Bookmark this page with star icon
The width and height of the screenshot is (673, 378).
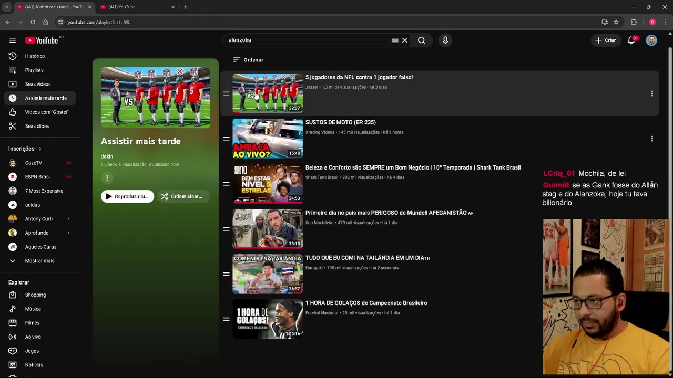(x=616, y=22)
